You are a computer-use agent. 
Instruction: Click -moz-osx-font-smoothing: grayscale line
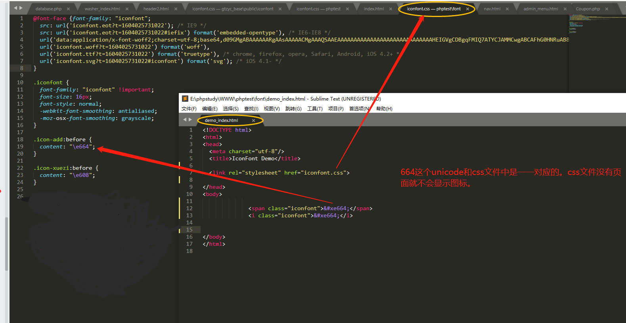click(x=96, y=118)
